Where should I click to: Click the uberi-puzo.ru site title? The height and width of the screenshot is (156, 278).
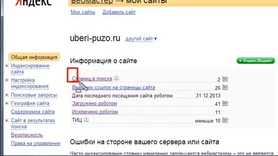pyautogui.click(x=95, y=38)
